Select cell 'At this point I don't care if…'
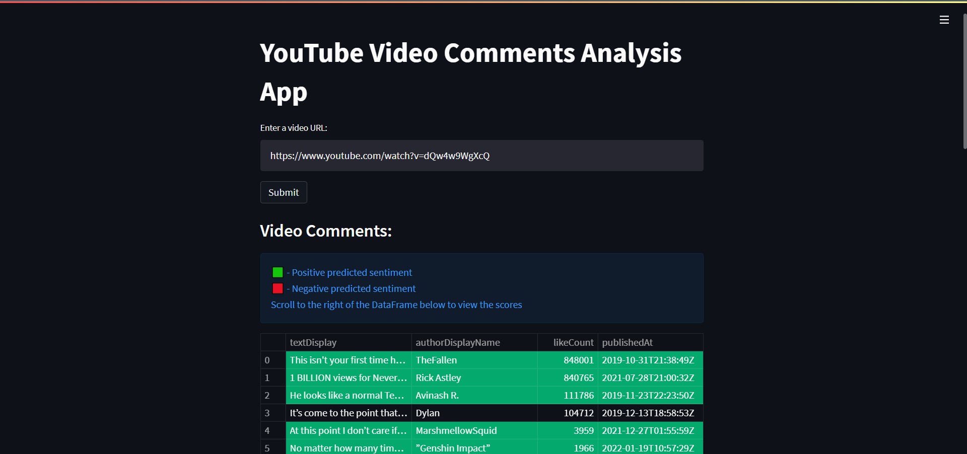Image resolution: width=967 pixels, height=454 pixels. pyautogui.click(x=349, y=430)
